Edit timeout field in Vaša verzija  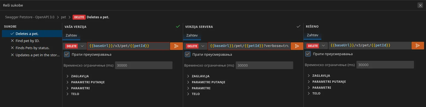pyautogui.click(x=144, y=66)
